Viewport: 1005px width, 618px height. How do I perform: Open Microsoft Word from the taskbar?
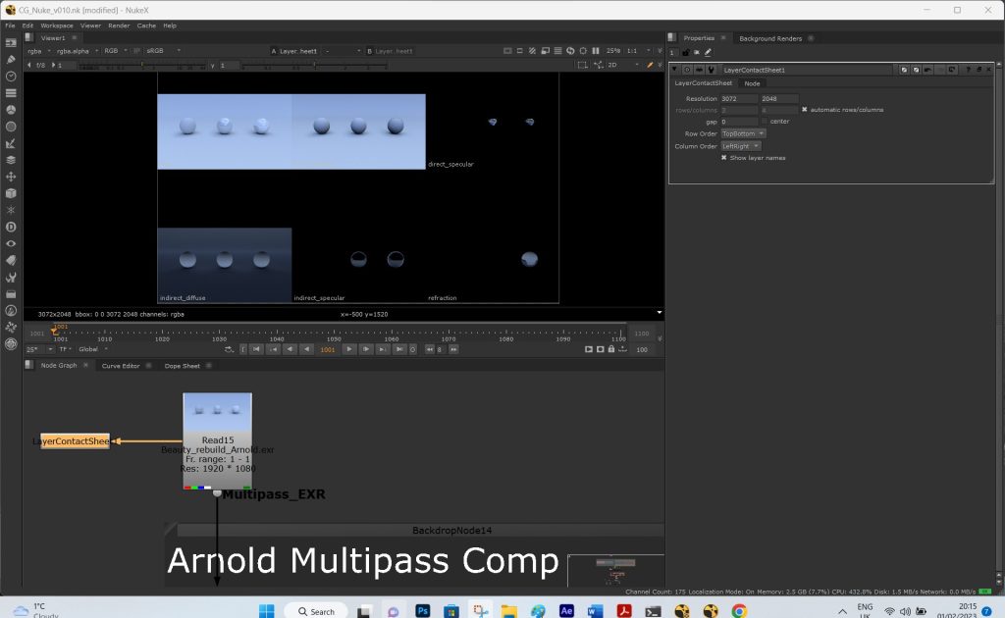tap(596, 610)
